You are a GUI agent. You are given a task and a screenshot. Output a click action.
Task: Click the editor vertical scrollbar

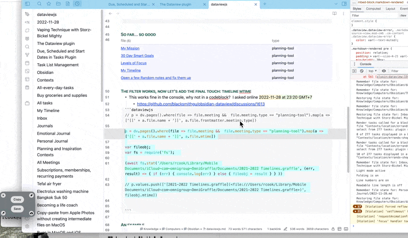click(x=348, y=140)
